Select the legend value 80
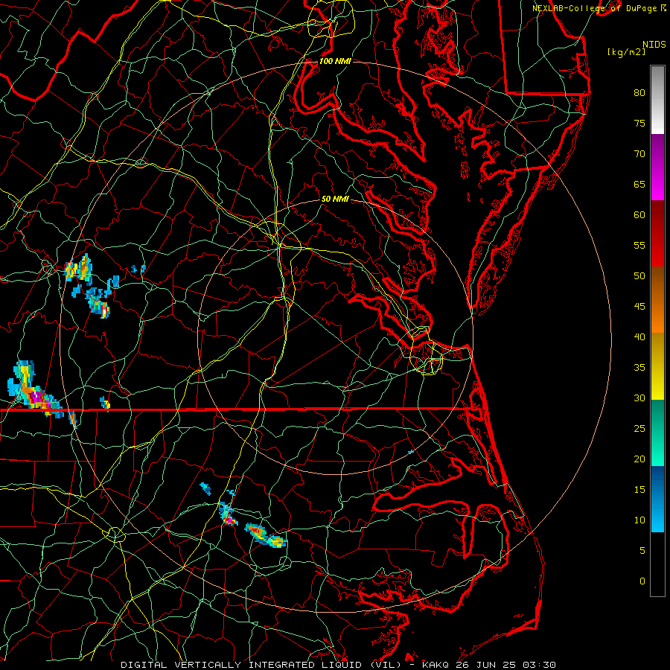The width and height of the screenshot is (670, 670). 639,93
